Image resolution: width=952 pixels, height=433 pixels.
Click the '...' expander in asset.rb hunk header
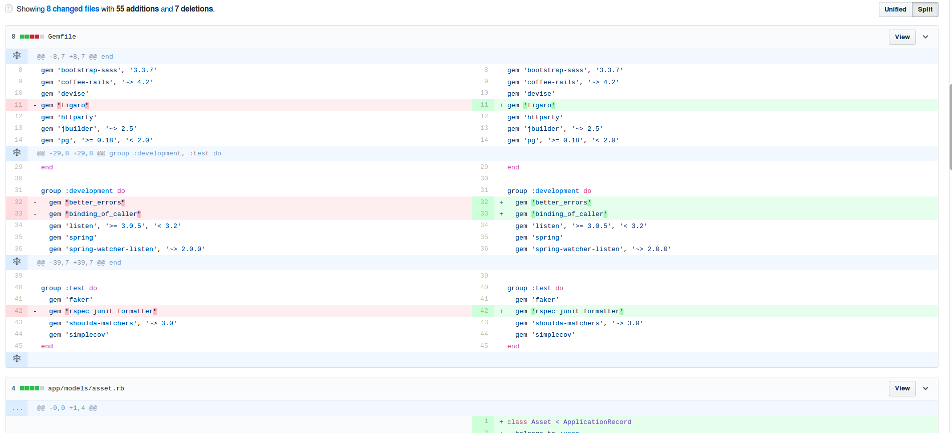click(17, 408)
